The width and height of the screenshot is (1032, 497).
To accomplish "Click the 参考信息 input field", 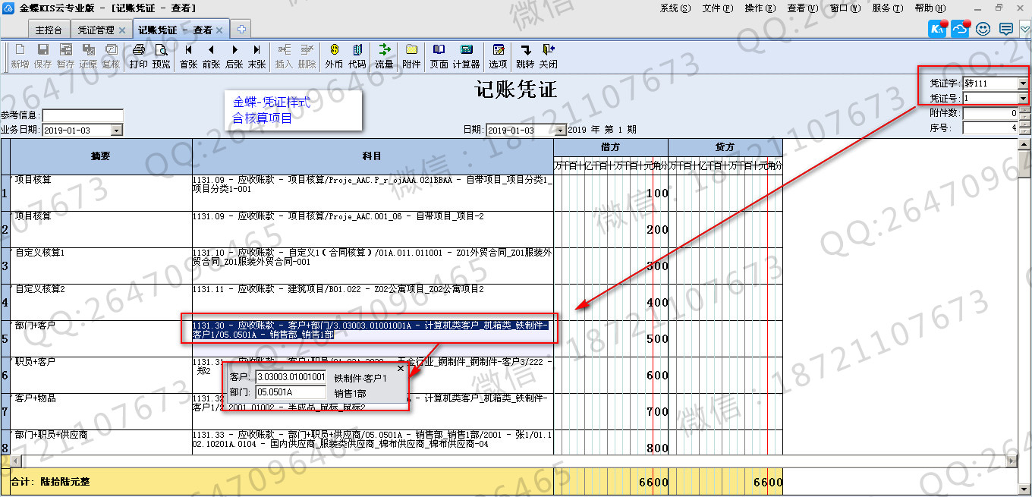I will coord(82,115).
